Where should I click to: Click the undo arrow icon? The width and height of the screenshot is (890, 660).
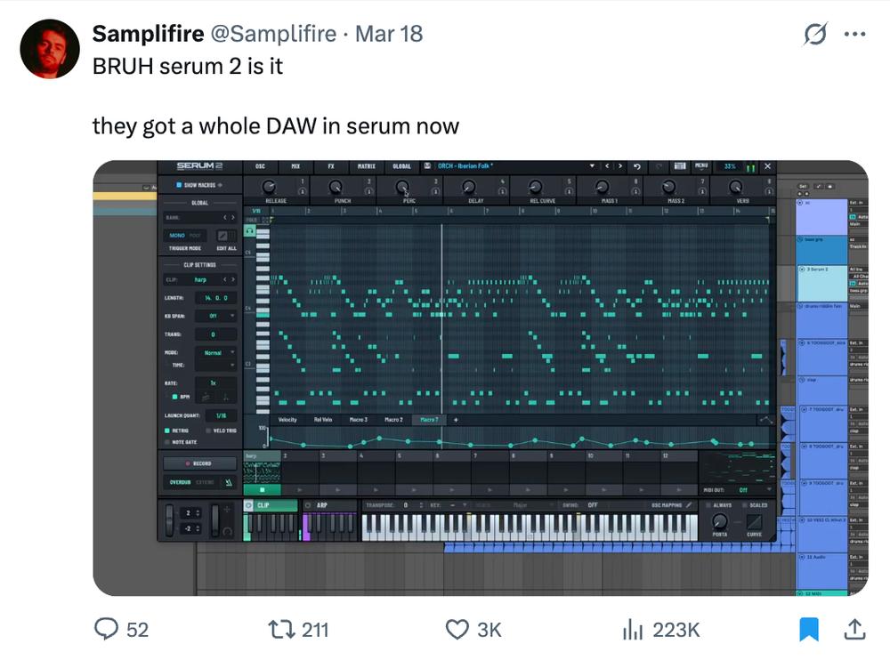pos(637,166)
